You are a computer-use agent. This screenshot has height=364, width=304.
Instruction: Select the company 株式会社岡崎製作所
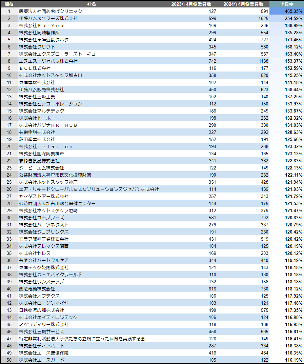39,33
